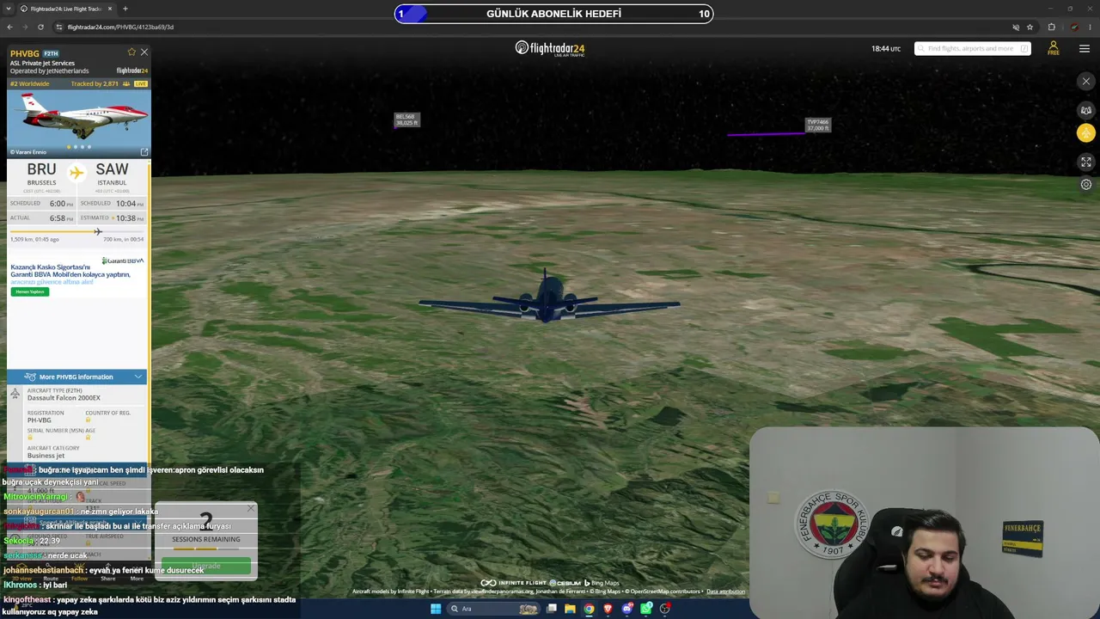Enter fullscreen with the expand arrows icon

[1086, 162]
